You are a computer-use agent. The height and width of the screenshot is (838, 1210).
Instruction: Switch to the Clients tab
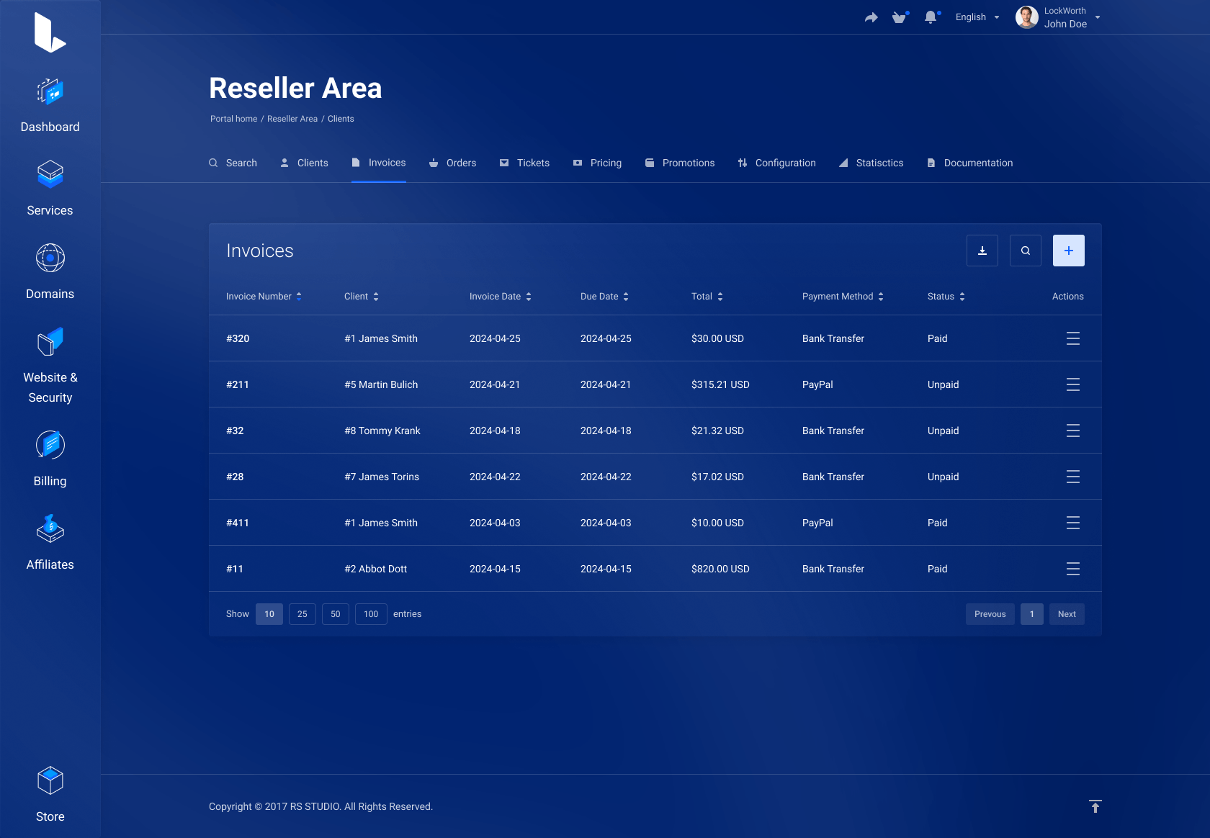coord(304,163)
